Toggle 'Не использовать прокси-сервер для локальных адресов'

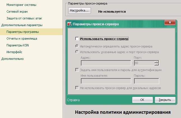pyautogui.click(x=77, y=88)
